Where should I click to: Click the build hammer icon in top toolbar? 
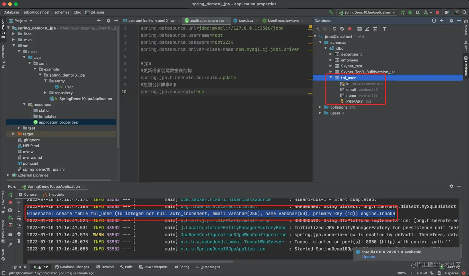pos(331,12)
